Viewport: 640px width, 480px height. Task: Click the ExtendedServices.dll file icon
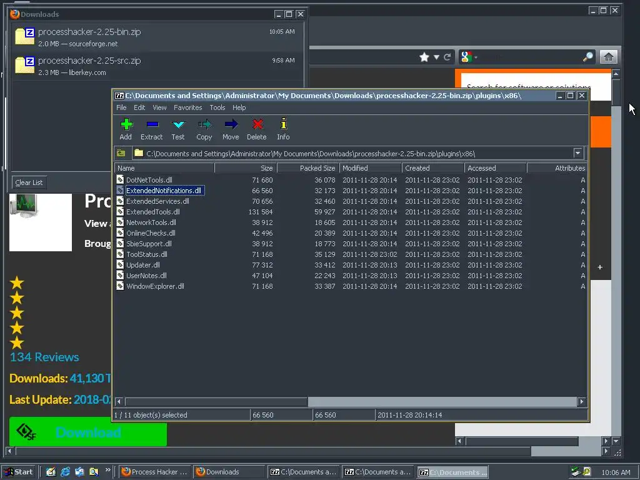120,201
